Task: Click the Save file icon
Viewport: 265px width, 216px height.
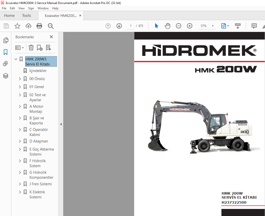Action: tap(6, 26)
